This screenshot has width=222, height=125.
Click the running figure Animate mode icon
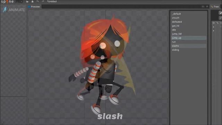click(x=5, y=10)
